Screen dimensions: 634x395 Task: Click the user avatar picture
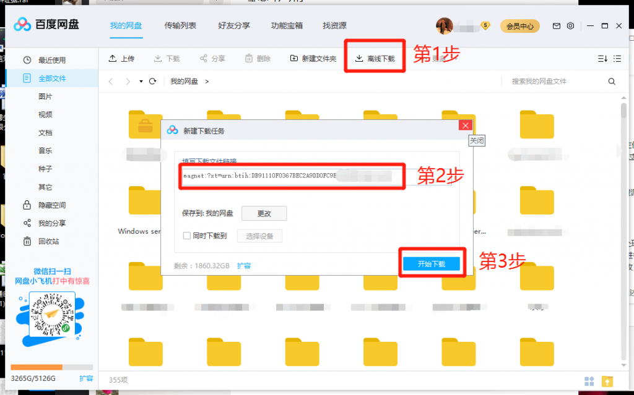coord(444,26)
